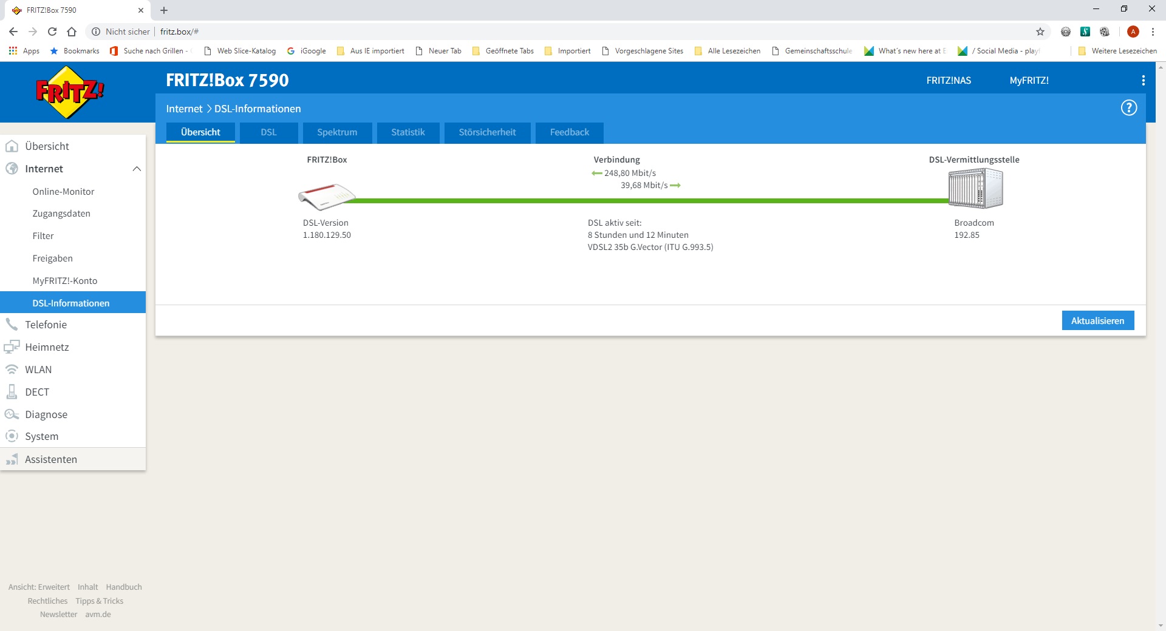Open the Störsicherheit tab
1166x631 pixels.
click(x=487, y=132)
